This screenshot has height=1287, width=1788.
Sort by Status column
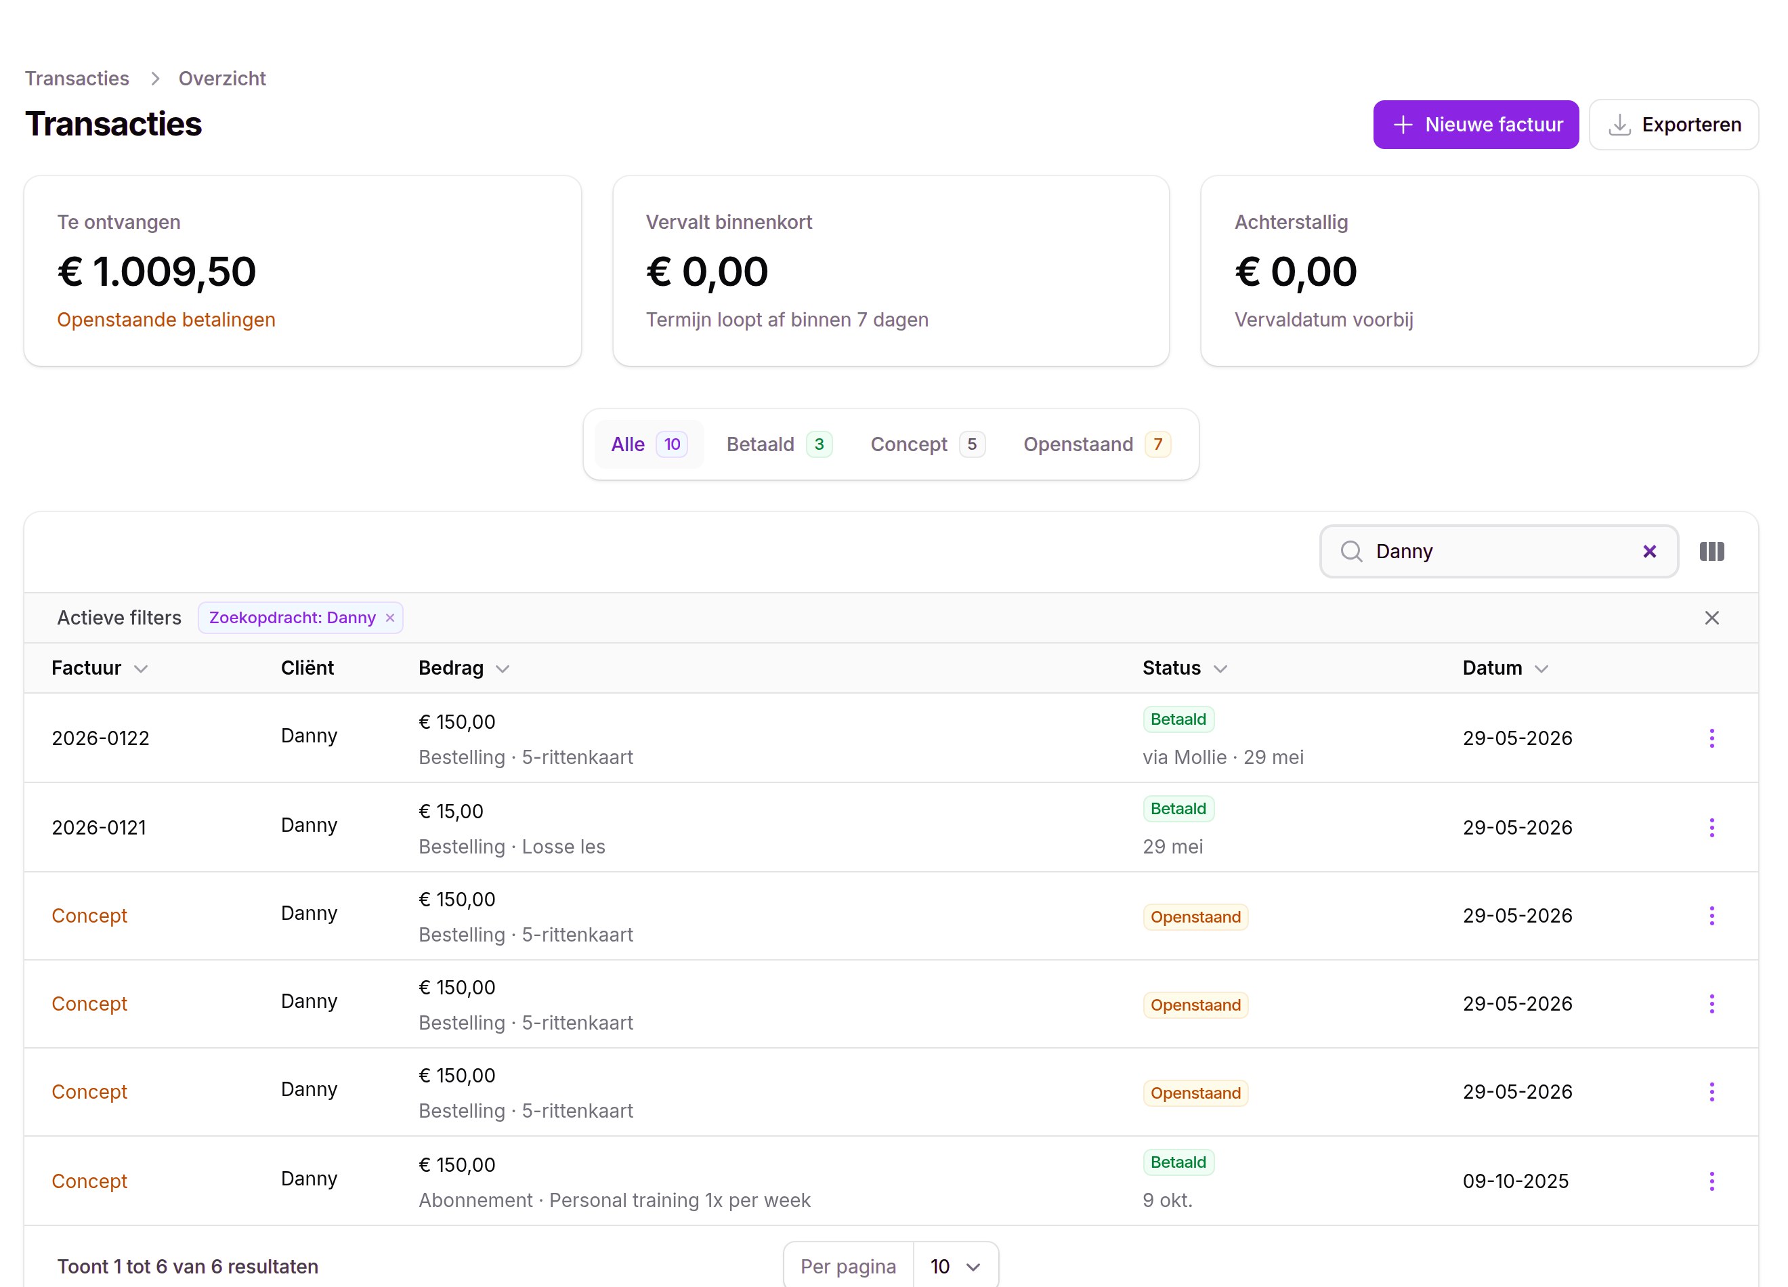tap(1185, 668)
